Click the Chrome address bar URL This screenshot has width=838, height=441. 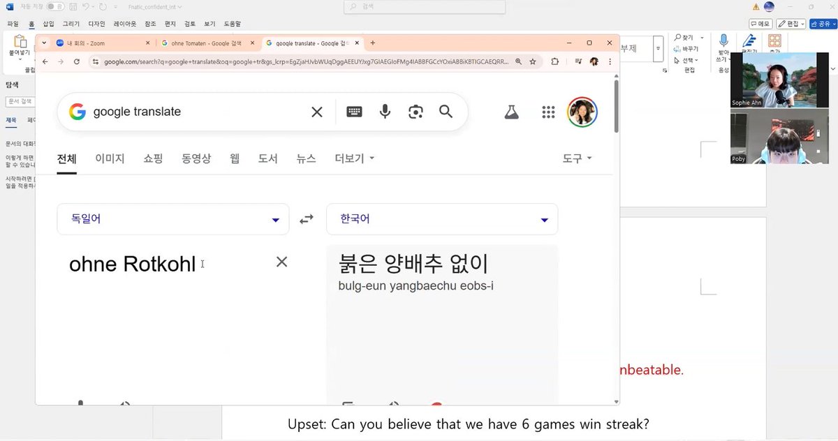pos(307,61)
